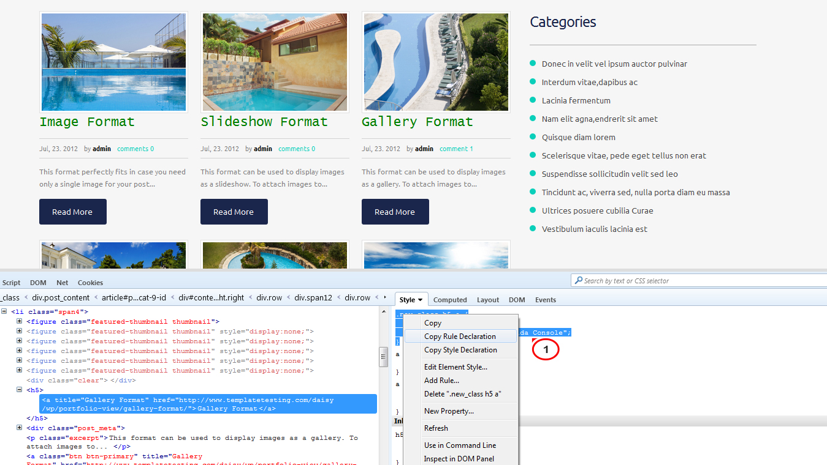Open the Image Format post title
This screenshot has height=465, width=827.
click(87, 122)
